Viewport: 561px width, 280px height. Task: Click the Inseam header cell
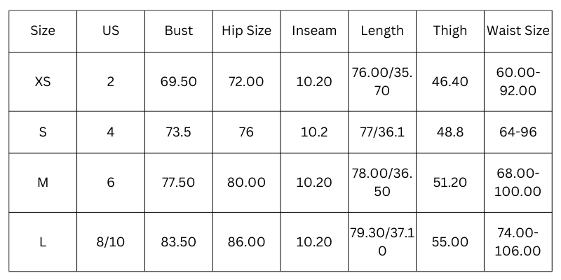(x=314, y=31)
